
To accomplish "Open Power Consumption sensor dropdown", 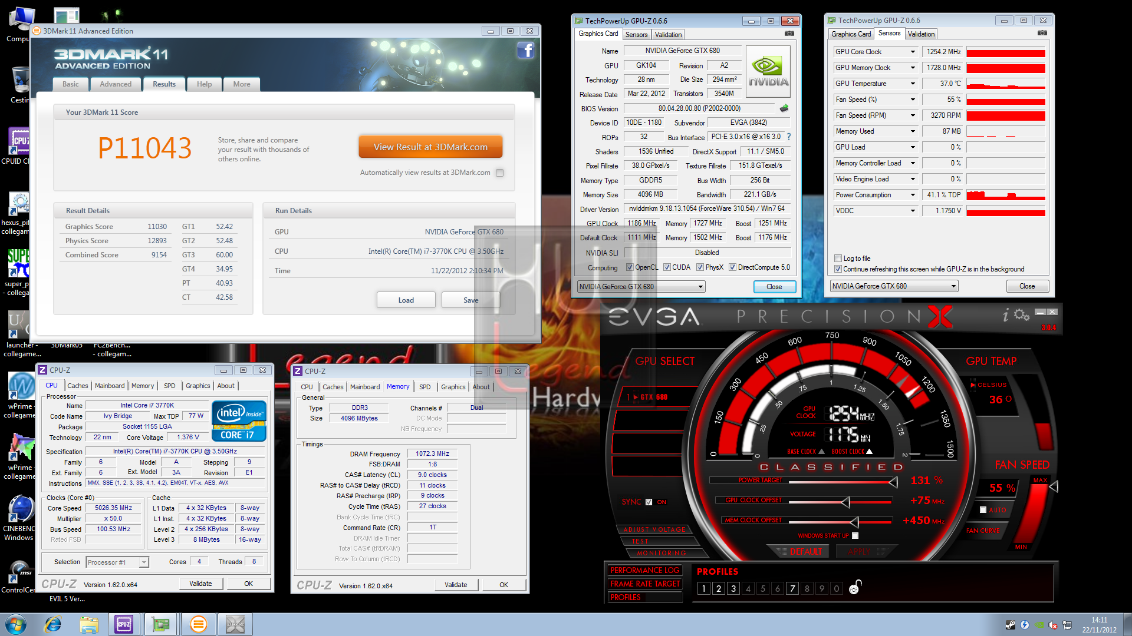I will pos(913,195).
